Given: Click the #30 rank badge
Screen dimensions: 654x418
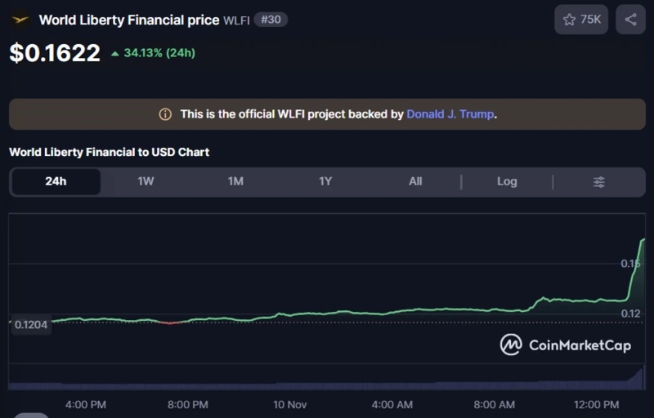Looking at the screenshot, I should (271, 20).
